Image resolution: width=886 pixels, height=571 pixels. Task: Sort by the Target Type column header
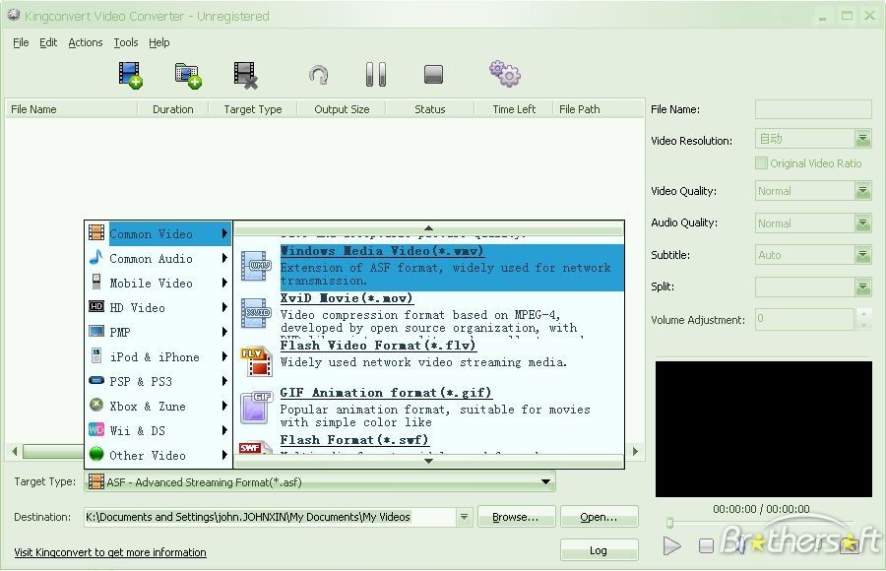click(x=253, y=109)
